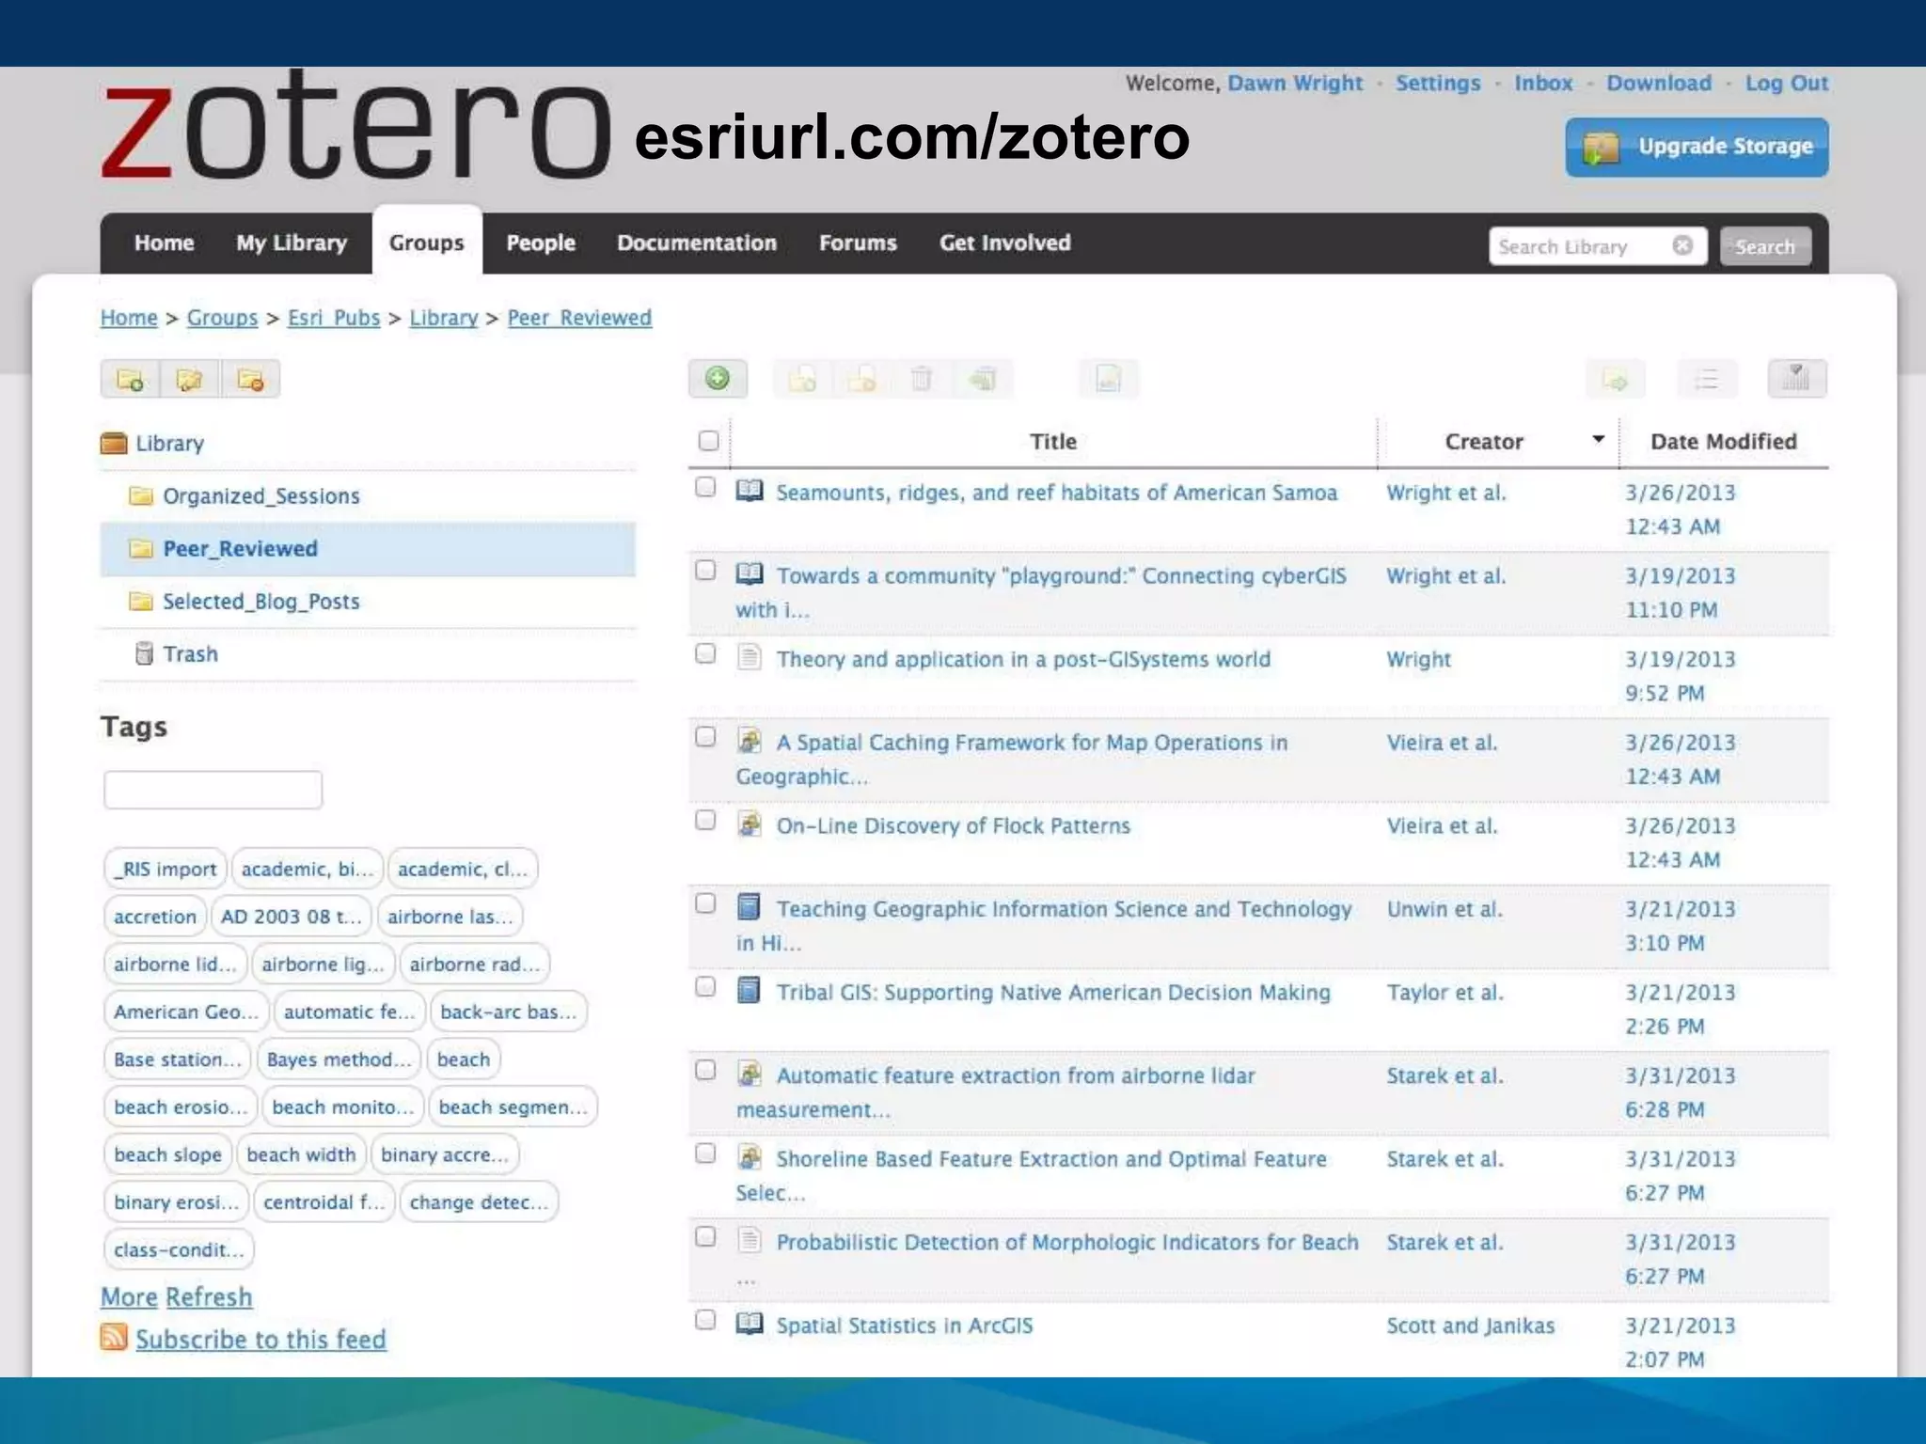Image resolution: width=1926 pixels, height=1444 pixels.
Task: Click the remove from collection toolbar icon
Action: coord(861,379)
